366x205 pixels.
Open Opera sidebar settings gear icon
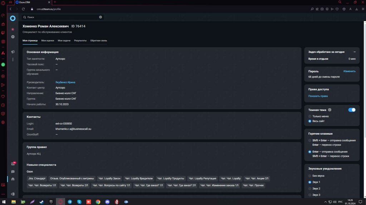tap(3, 122)
